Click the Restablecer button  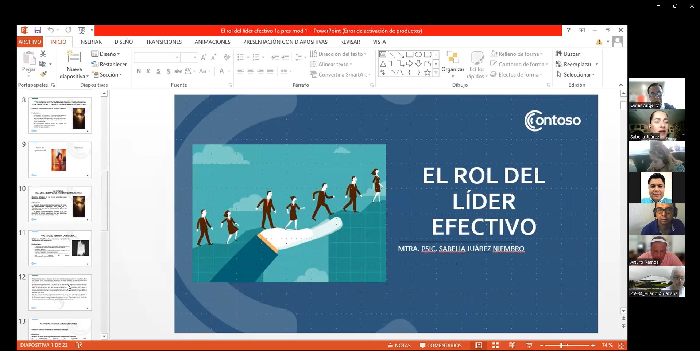pyautogui.click(x=109, y=64)
